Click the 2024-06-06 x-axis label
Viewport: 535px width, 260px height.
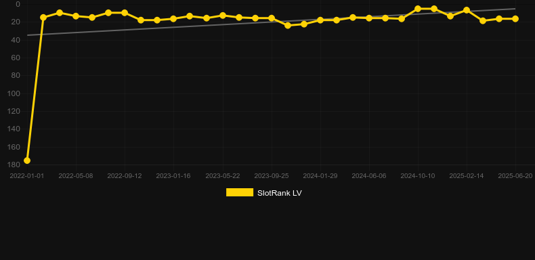(369, 176)
